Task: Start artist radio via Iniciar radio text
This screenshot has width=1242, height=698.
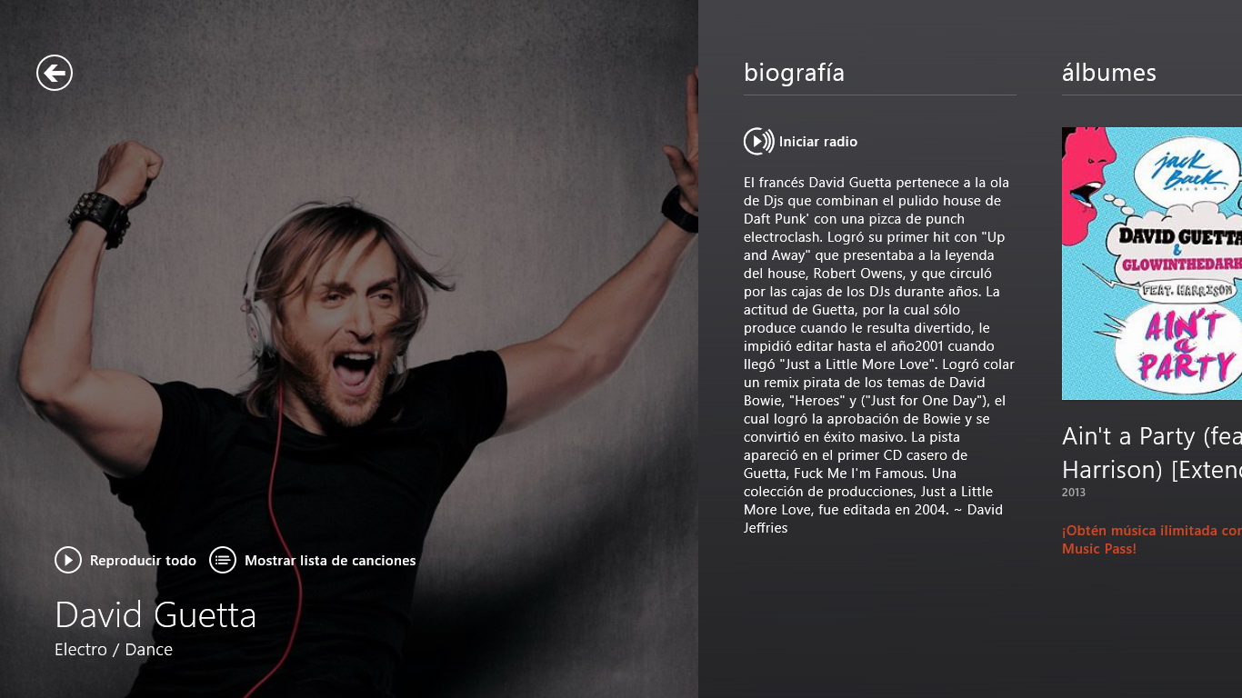Action: (818, 142)
